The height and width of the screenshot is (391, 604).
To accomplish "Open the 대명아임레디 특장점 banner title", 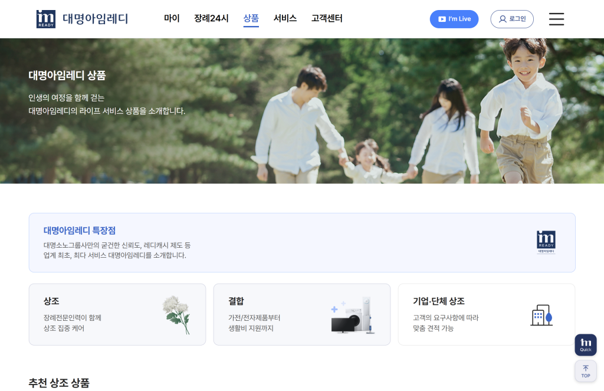I will tap(80, 231).
